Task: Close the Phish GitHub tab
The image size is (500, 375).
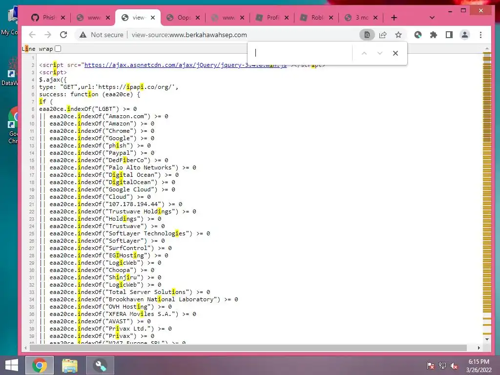Action: 63,18
